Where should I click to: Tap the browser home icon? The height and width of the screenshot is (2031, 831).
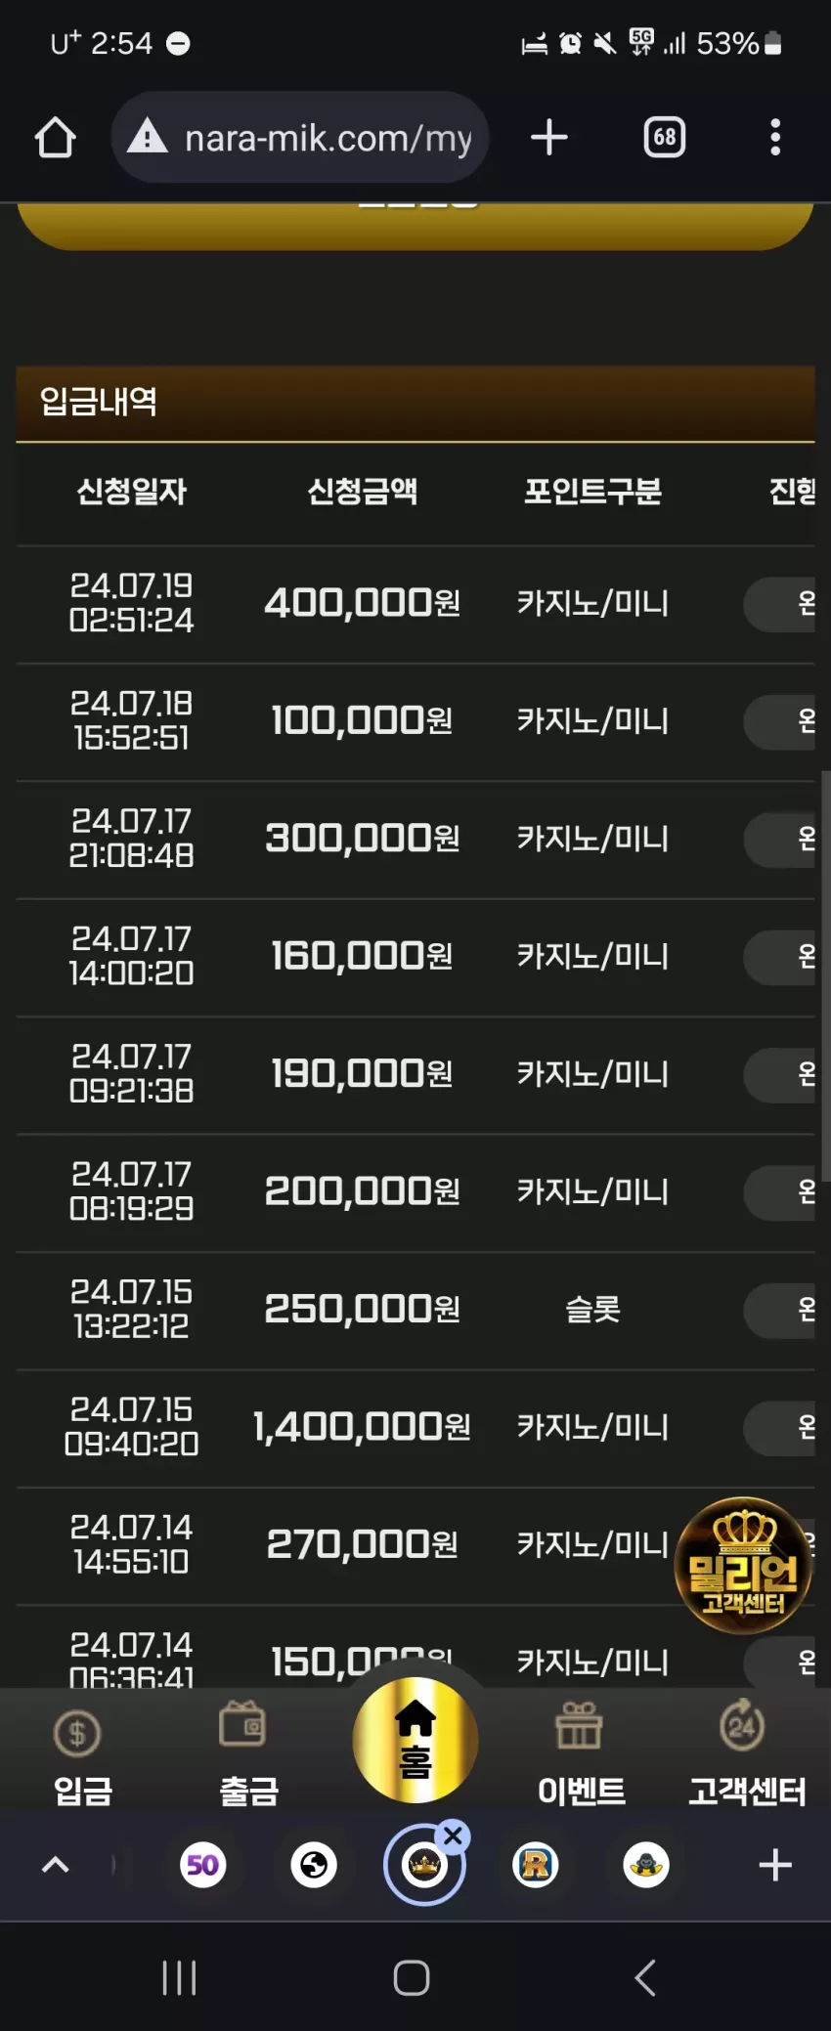pyautogui.click(x=55, y=138)
